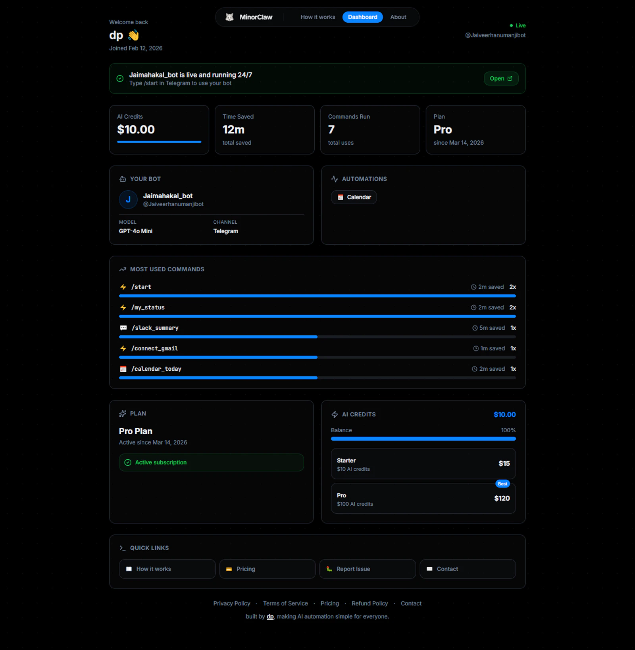
Task: Open the Pricing link in the footer
Action: coord(330,604)
